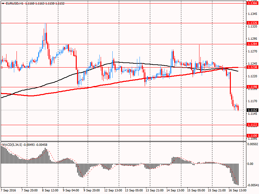This screenshot has height=194, width=259.
Task: Click the red 1.1198 price level tag
Action: click(252, 87)
